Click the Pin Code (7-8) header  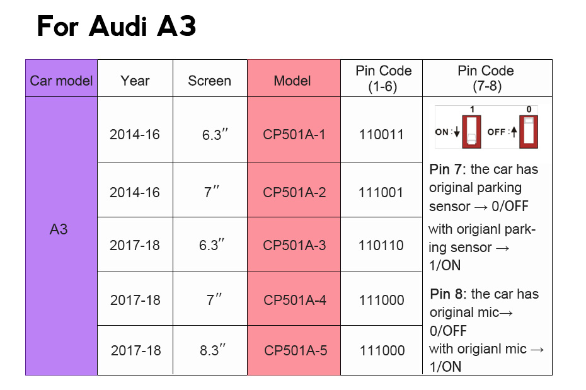coord(487,78)
